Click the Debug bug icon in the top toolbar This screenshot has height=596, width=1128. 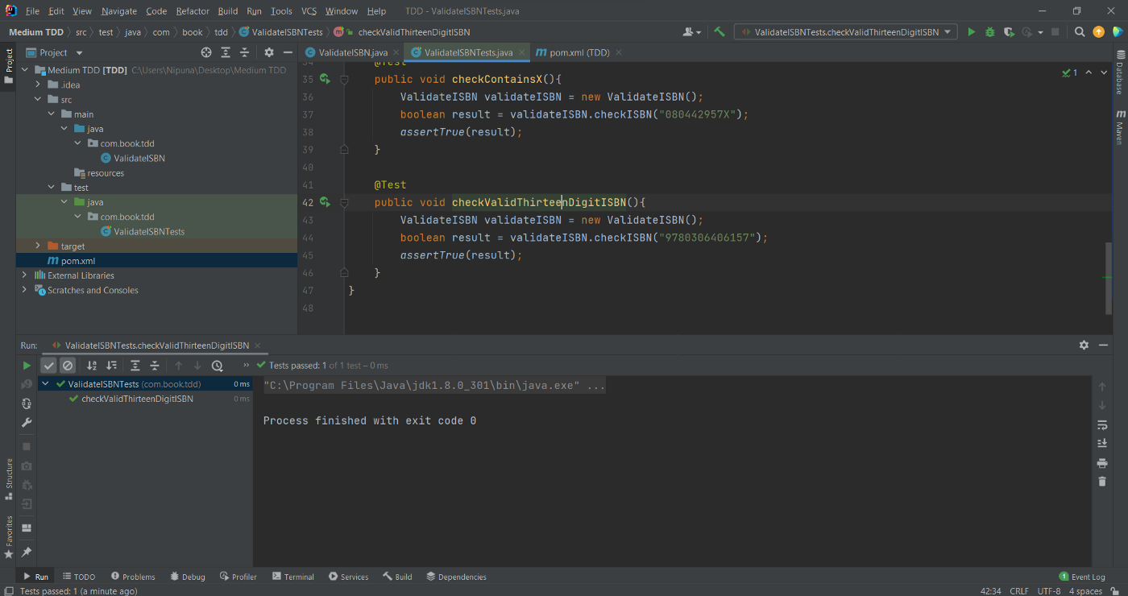990,32
